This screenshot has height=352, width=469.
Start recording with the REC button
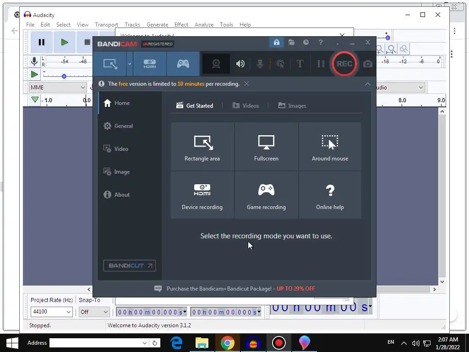[344, 64]
